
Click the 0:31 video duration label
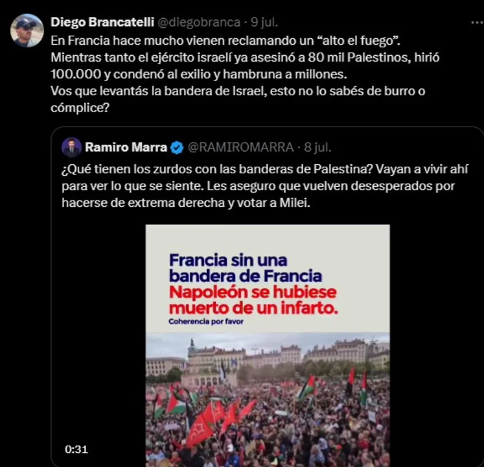pos(76,449)
